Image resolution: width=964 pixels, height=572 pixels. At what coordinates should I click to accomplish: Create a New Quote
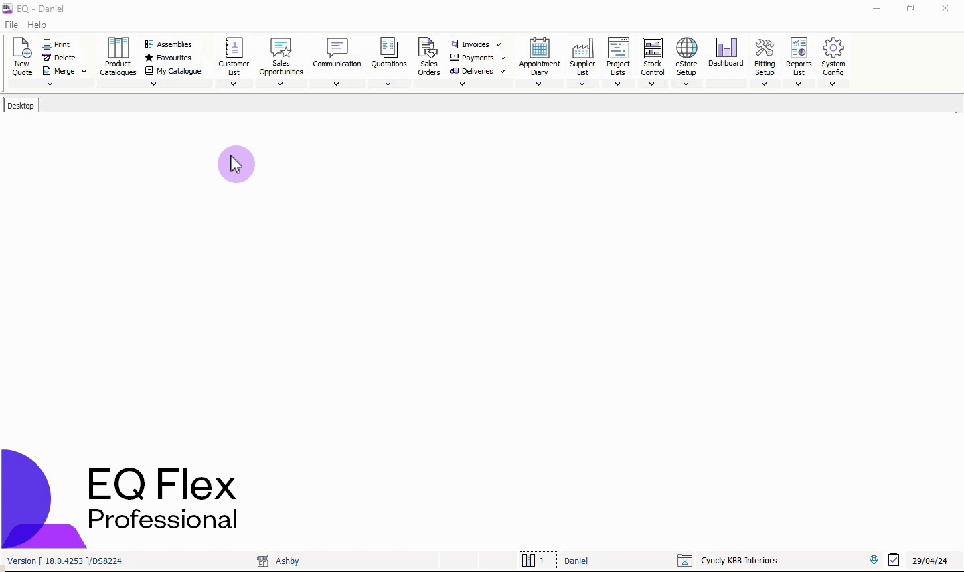22,57
